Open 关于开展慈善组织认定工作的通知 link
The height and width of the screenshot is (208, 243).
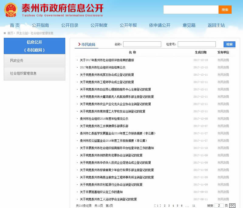[101, 192]
